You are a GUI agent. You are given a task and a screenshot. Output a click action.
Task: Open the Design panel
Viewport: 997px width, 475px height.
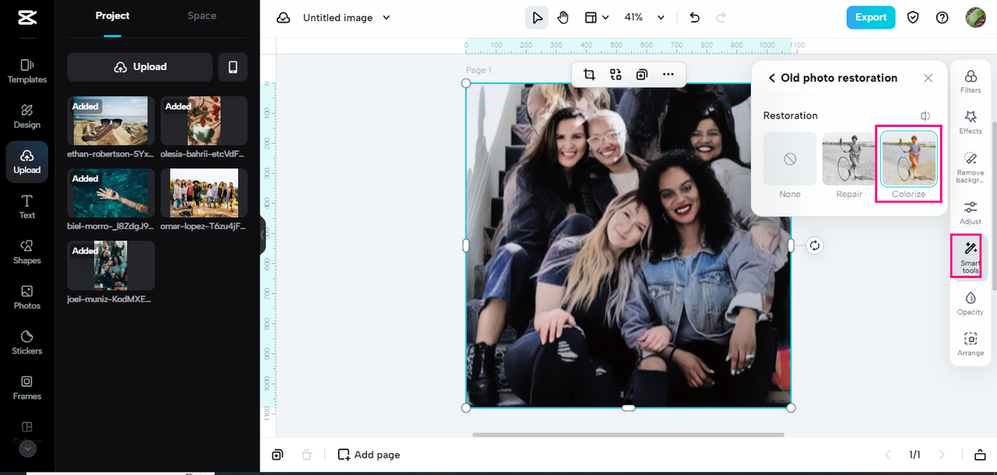[26, 116]
